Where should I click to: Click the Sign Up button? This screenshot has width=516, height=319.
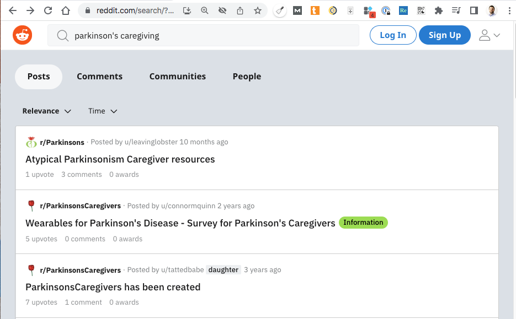click(x=445, y=35)
